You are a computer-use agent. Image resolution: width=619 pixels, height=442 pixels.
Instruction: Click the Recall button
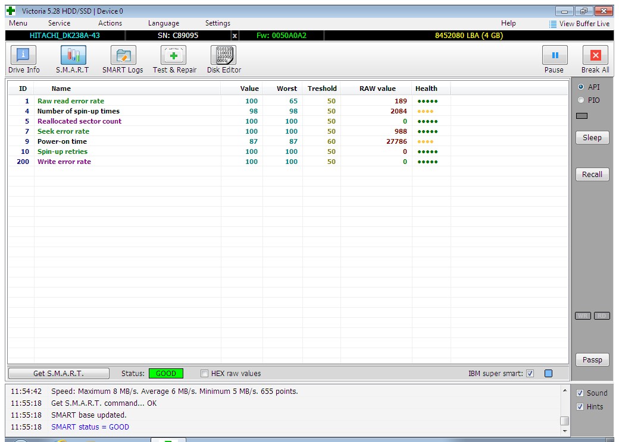pos(592,175)
